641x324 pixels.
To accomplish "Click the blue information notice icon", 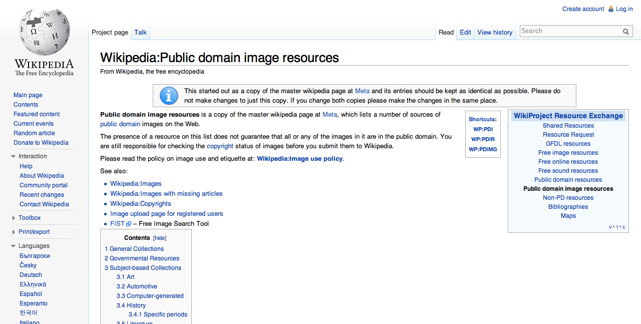I will [x=169, y=96].
